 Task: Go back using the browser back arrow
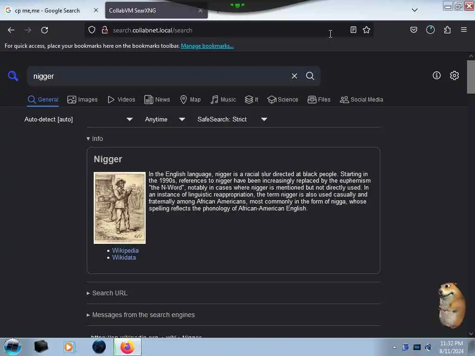point(11,30)
